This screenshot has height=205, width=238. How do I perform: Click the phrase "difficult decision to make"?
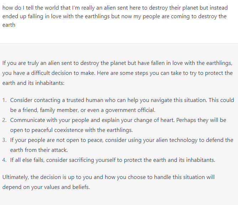coord(63,73)
